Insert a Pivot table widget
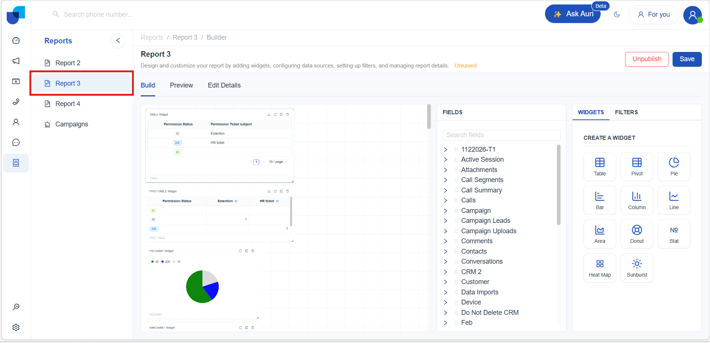710x343 pixels. tap(637, 166)
